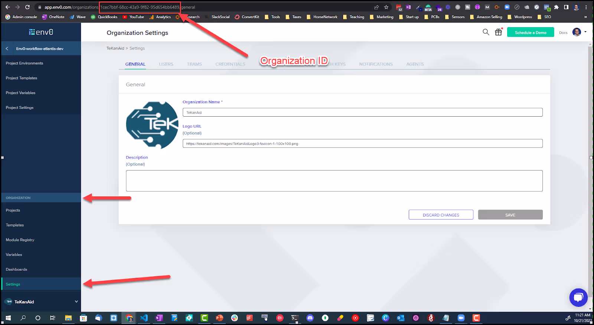Open Chrome three-dot menu
The image size is (594, 325).
point(586,7)
